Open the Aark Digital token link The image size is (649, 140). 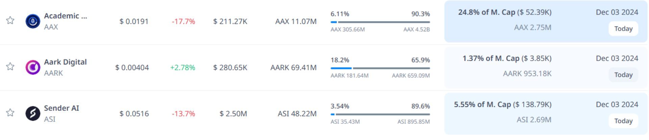65,62
